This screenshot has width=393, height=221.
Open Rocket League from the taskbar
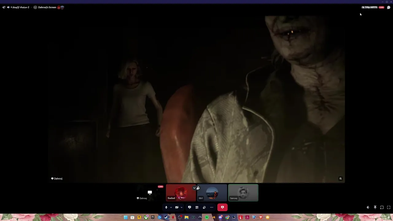click(x=254, y=217)
